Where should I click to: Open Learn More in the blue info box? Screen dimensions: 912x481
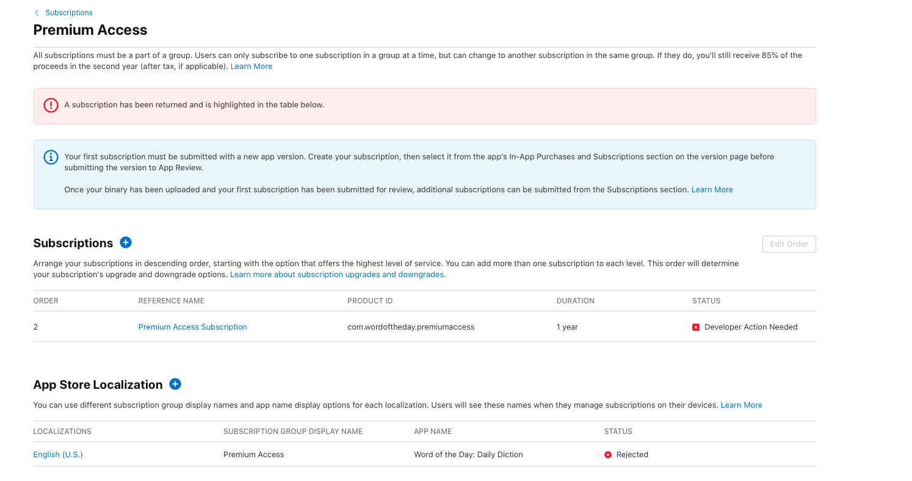coord(712,190)
